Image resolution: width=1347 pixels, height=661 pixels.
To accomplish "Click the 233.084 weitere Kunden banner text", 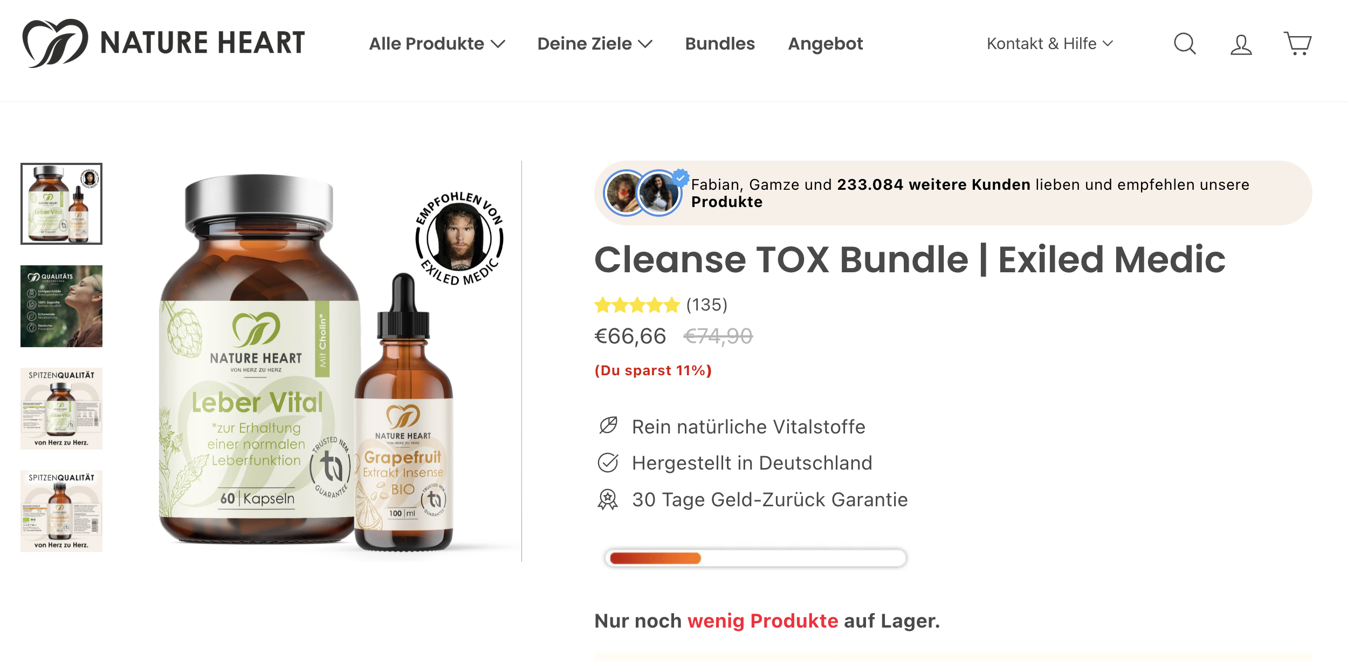I will (933, 184).
